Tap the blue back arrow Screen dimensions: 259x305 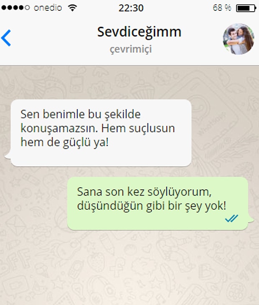coord(6,38)
